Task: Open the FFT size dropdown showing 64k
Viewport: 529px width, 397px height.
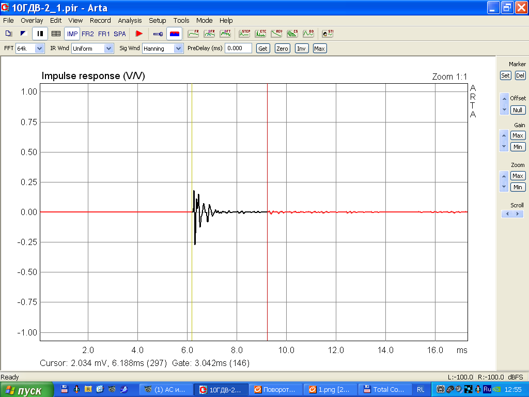Action: tap(30, 48)
